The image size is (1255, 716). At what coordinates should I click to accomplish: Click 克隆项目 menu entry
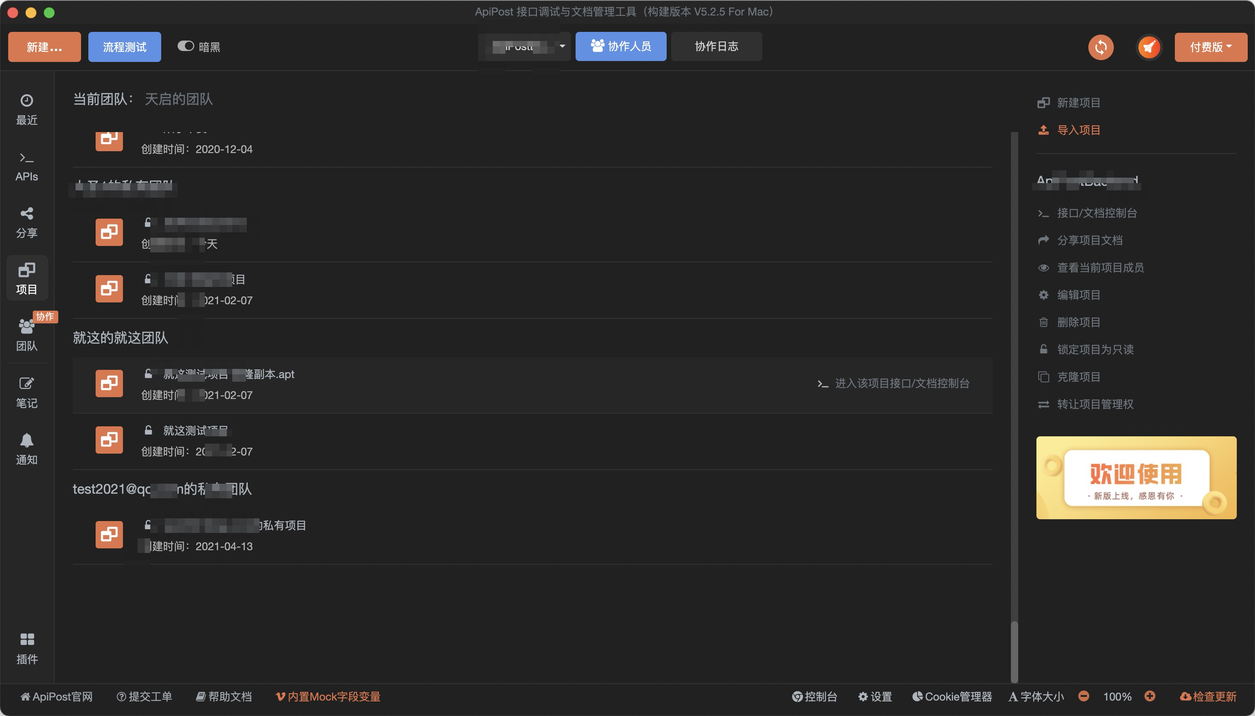1069,377
